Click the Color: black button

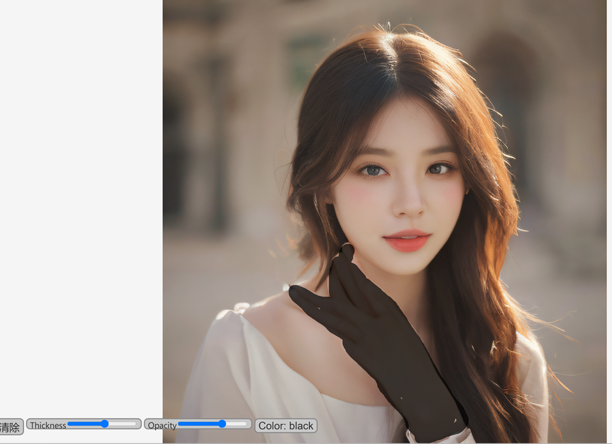click(x=286, y=426)
